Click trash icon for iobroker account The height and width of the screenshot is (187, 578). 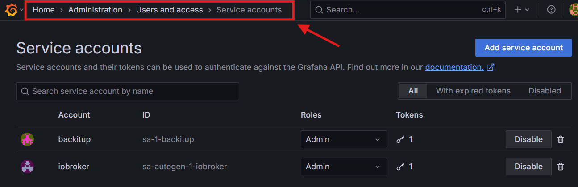(561, 167)
